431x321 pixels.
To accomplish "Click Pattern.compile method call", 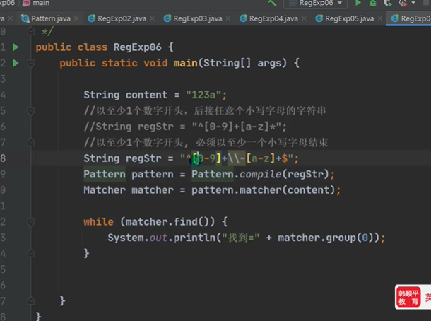I will click(260, 175).
